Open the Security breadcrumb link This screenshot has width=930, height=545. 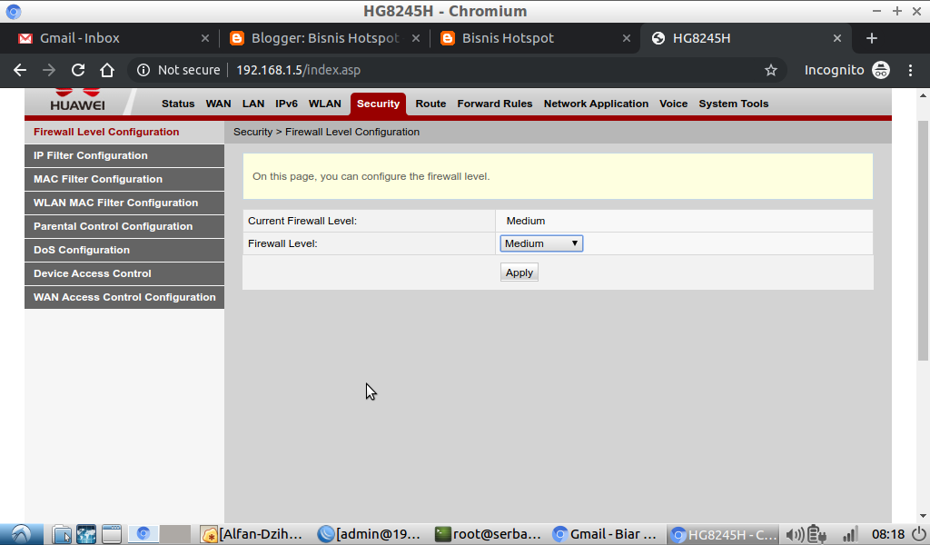252,132
